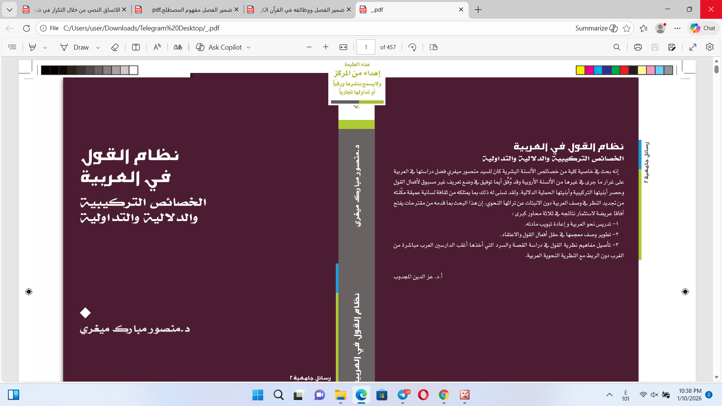Open Windows Search from taskbar

tap(279, 395)
